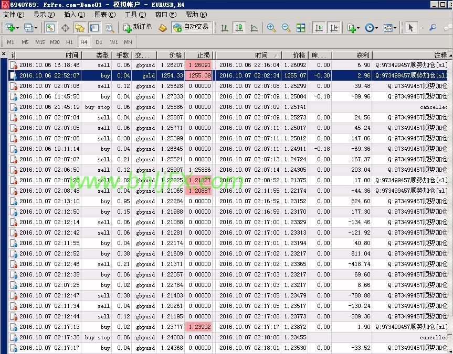This screenshot has height=354, width=453.
Task: Open the 帮助 menu
Action: pos(196,15)
